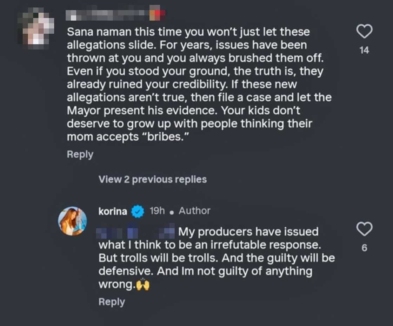
Task: View the 6 likes count
Action: point(364,248)
